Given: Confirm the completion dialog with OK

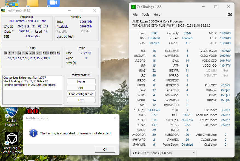Looking at the screenshot, I should coord(105,149).
